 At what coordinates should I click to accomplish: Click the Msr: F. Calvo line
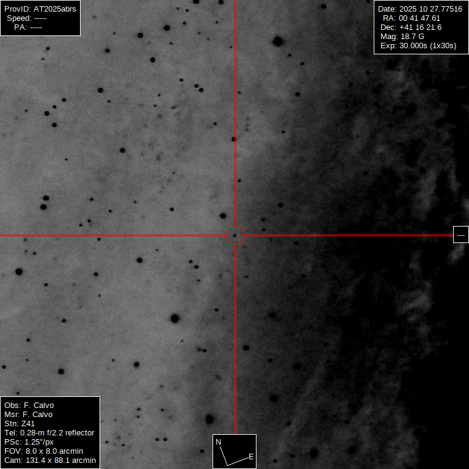(29, 414)
